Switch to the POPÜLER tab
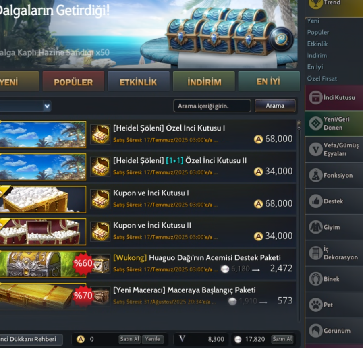This screenshot has width=363, height=348. click(73, 81)
